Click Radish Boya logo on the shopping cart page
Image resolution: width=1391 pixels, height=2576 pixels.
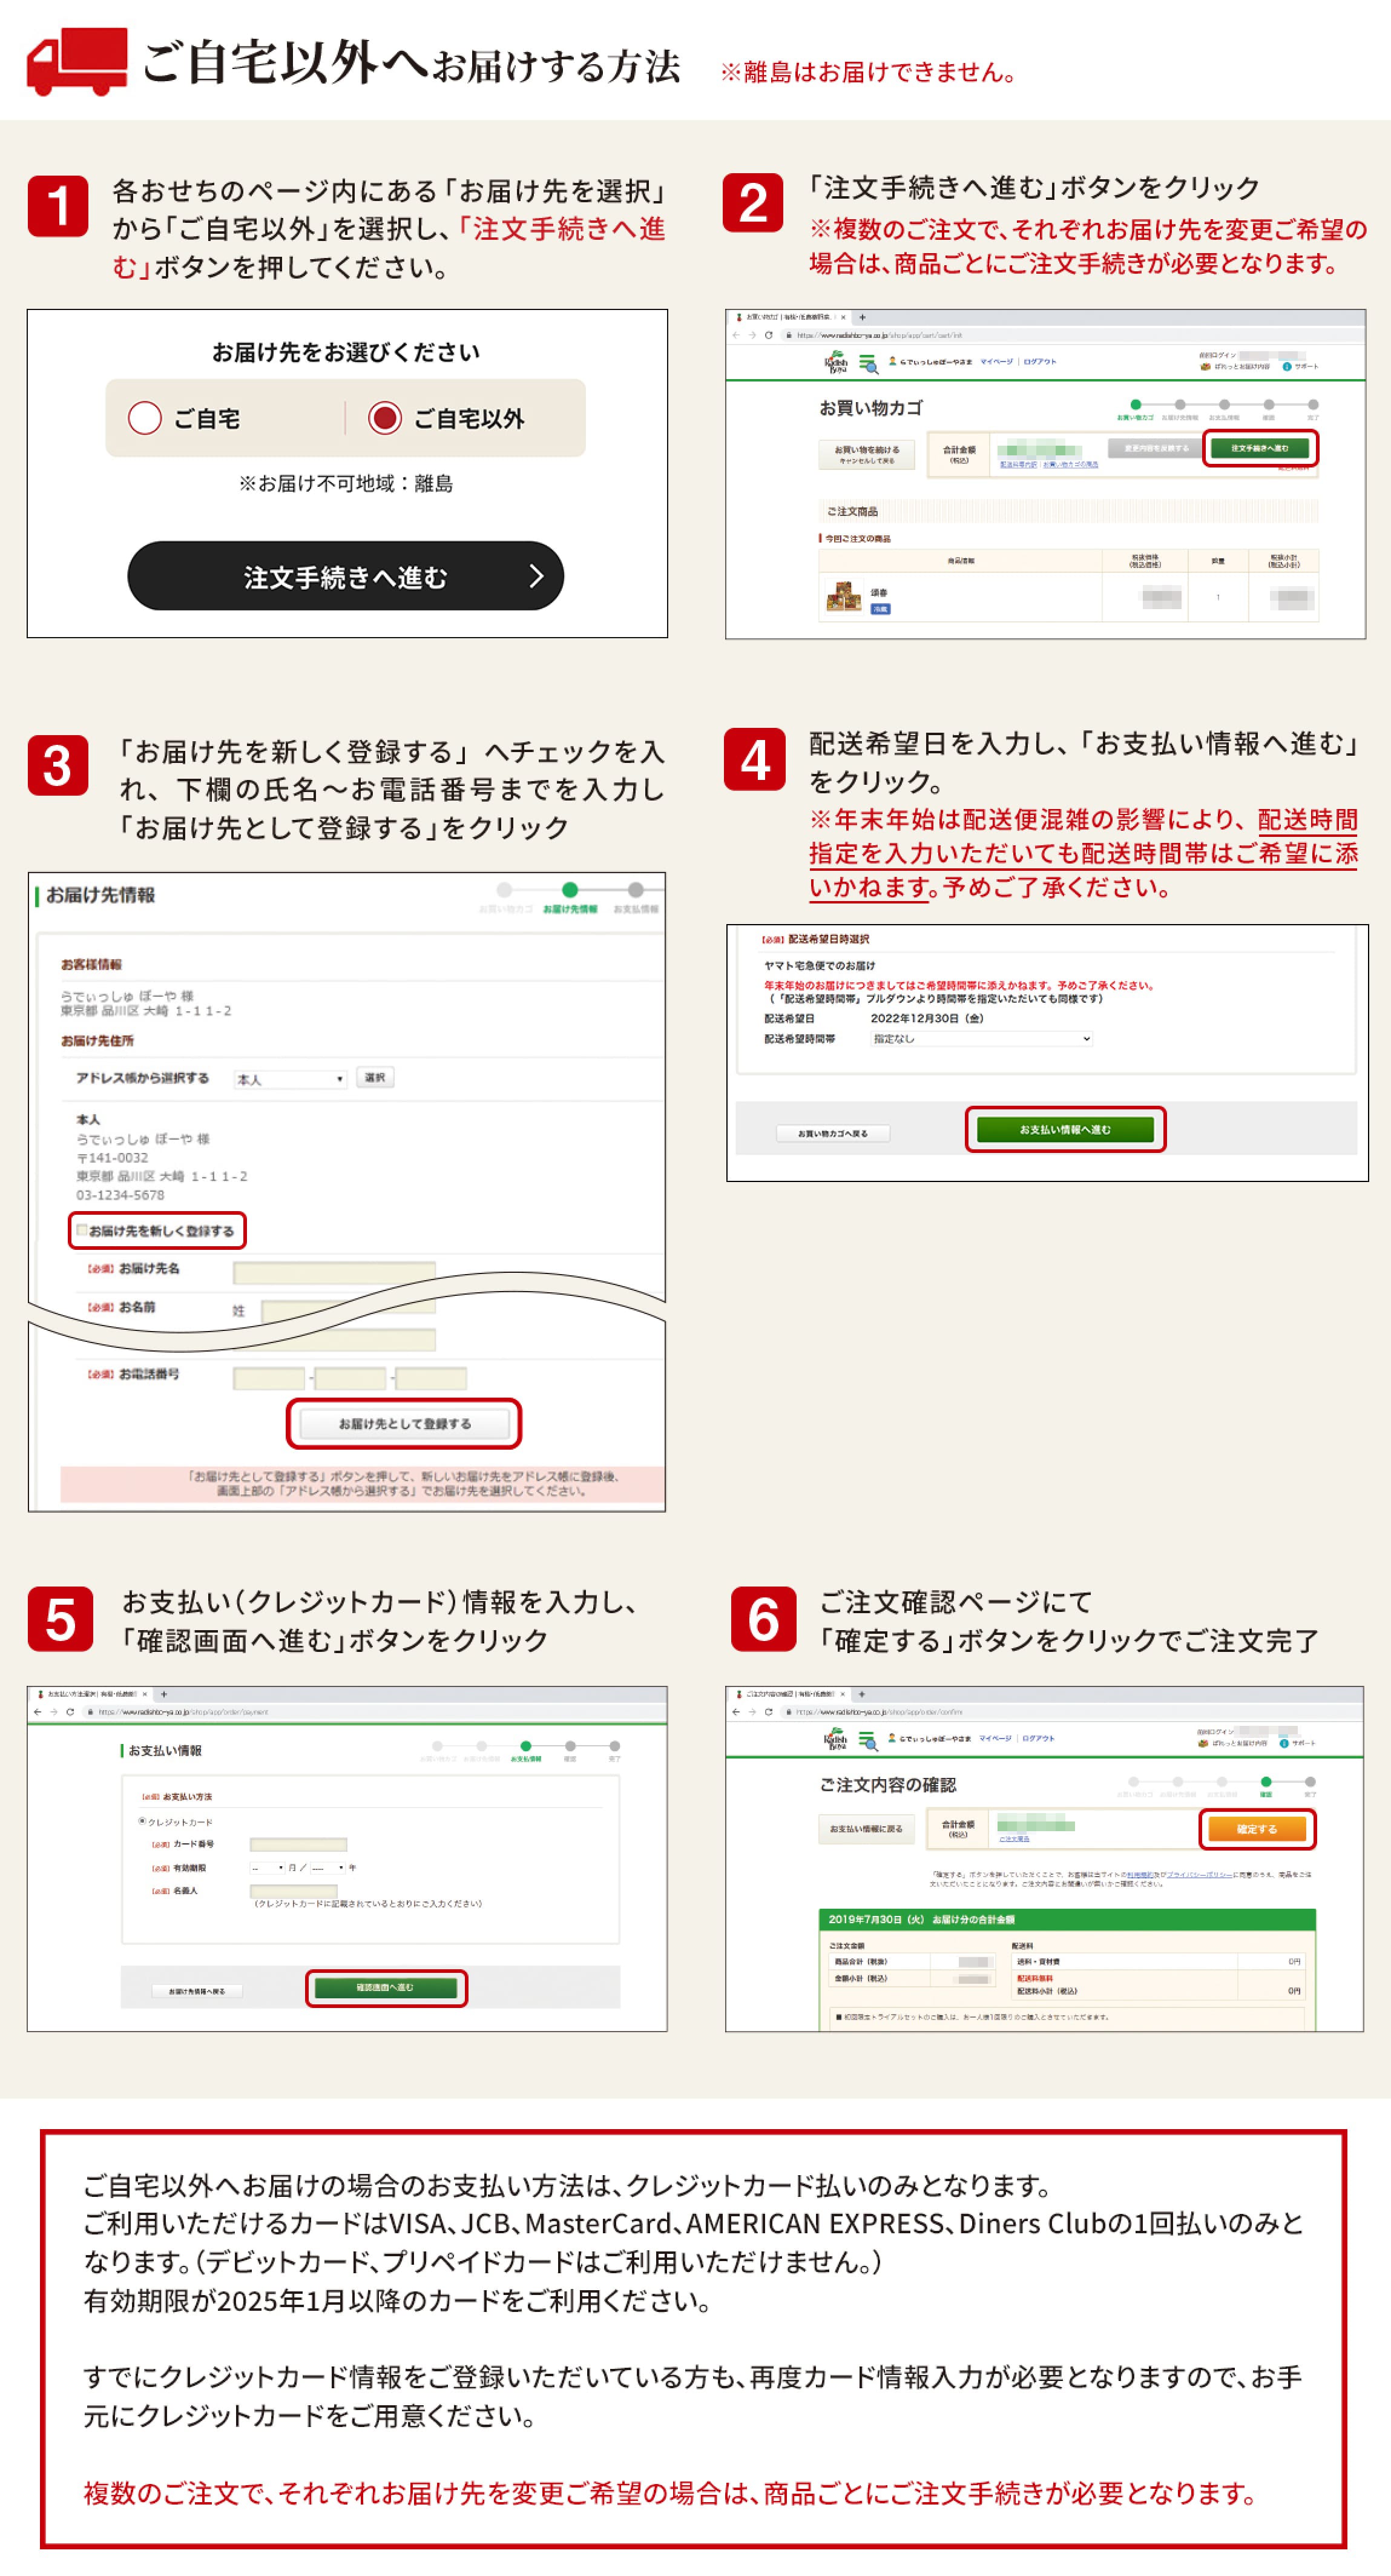[x=837, y=363]
